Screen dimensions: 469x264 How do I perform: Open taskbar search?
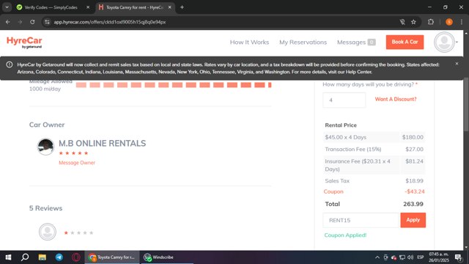(x=25, y=257)
